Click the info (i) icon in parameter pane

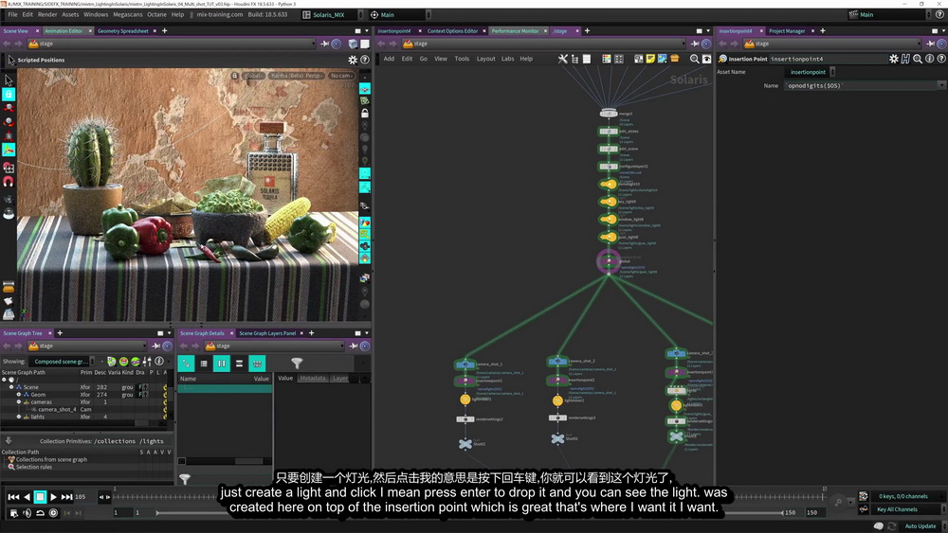[930, 59]
